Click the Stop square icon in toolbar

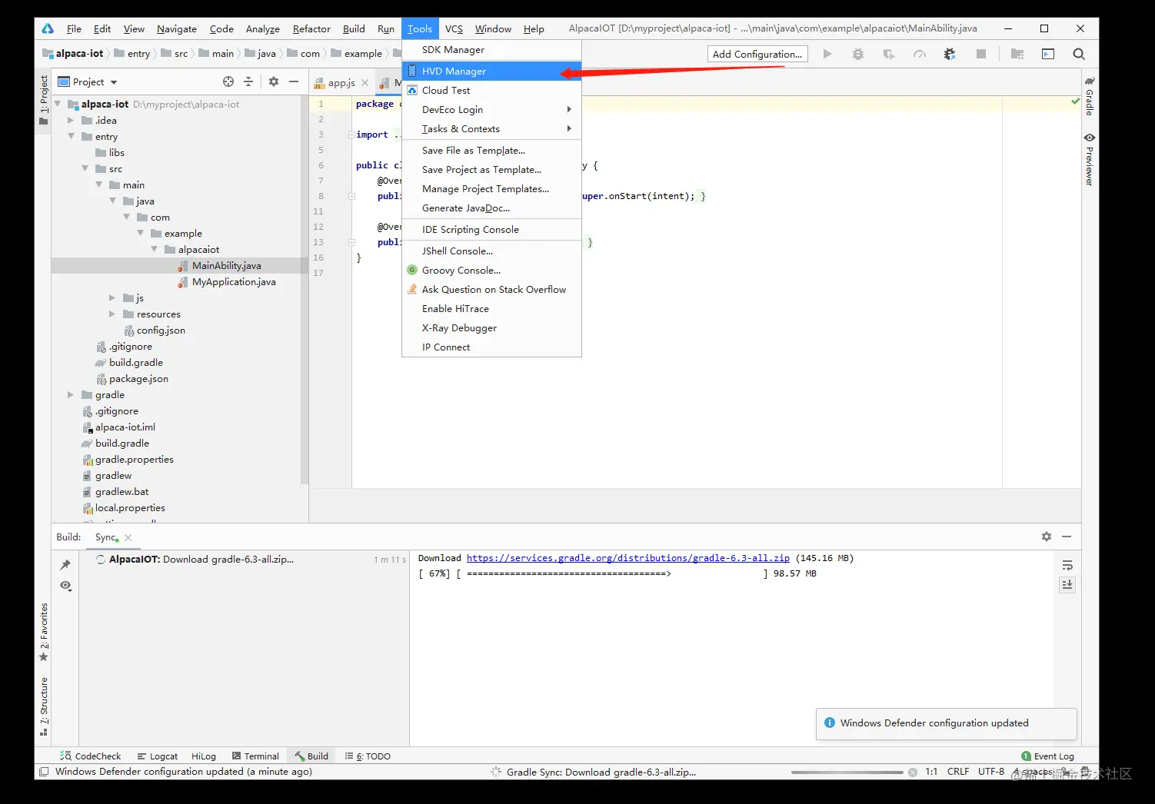click(x=981, y=54)
